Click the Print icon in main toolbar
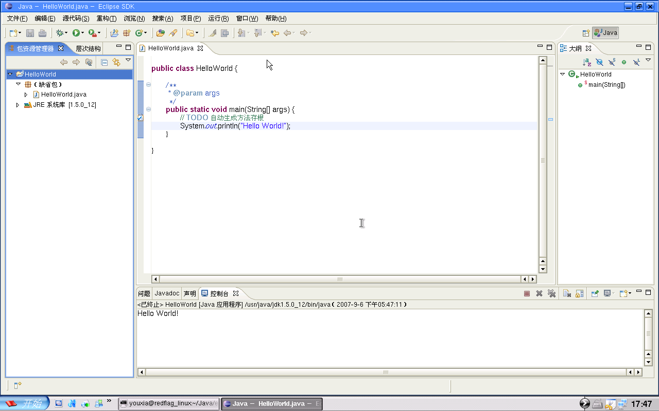Image resolution: width=659 pixels, height=411 pixels. point(42,33)
